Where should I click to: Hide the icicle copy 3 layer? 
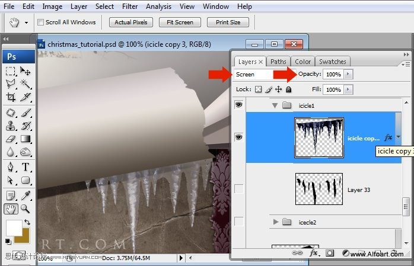tap(238, 137)
